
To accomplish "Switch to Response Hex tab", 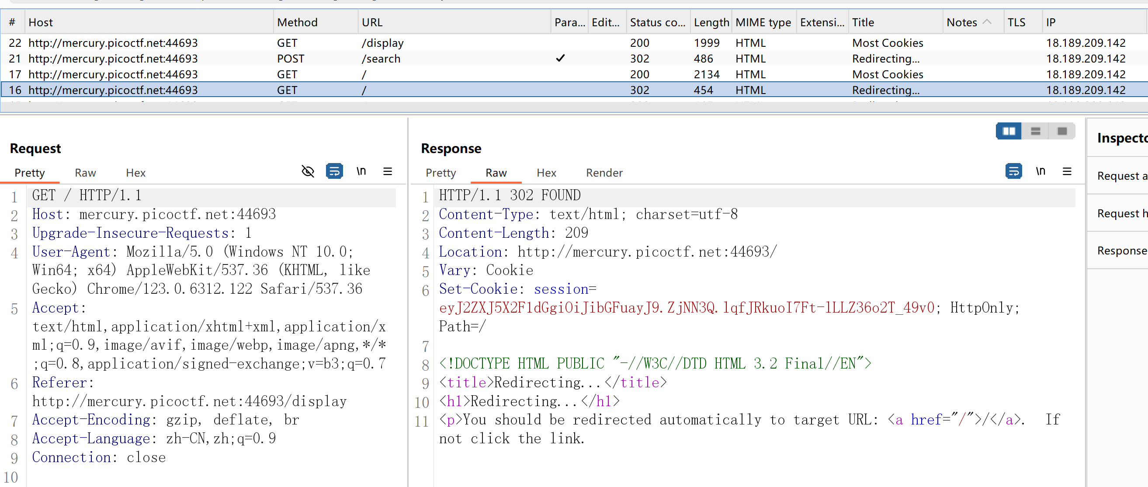I will (x=546, y=173).
